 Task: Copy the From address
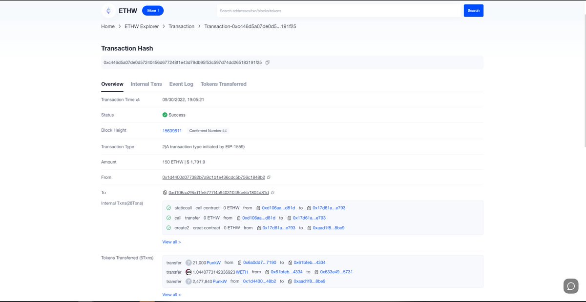pyautogui.click(x=269, y=177)
